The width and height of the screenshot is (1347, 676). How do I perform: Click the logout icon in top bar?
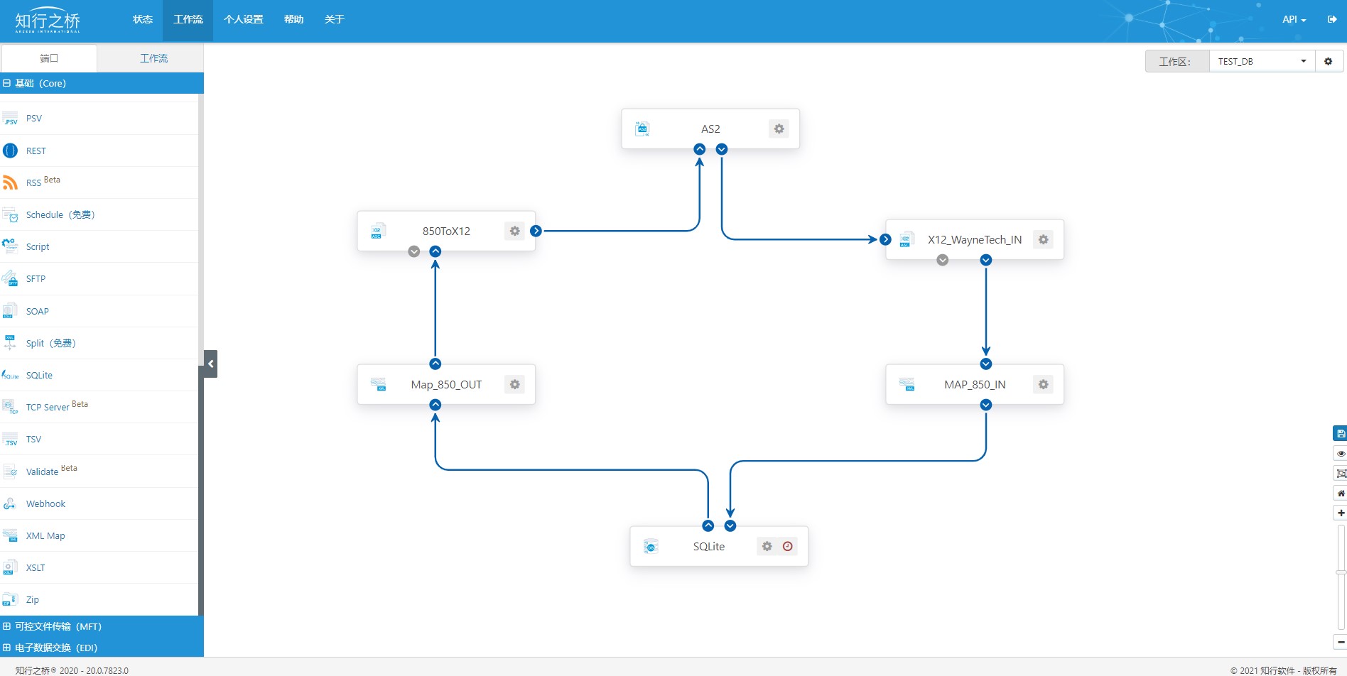point(1332,19)
